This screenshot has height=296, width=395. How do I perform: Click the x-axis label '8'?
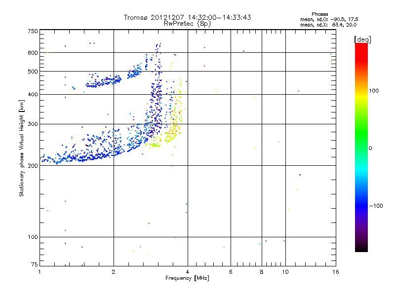(x=262, y=272)
